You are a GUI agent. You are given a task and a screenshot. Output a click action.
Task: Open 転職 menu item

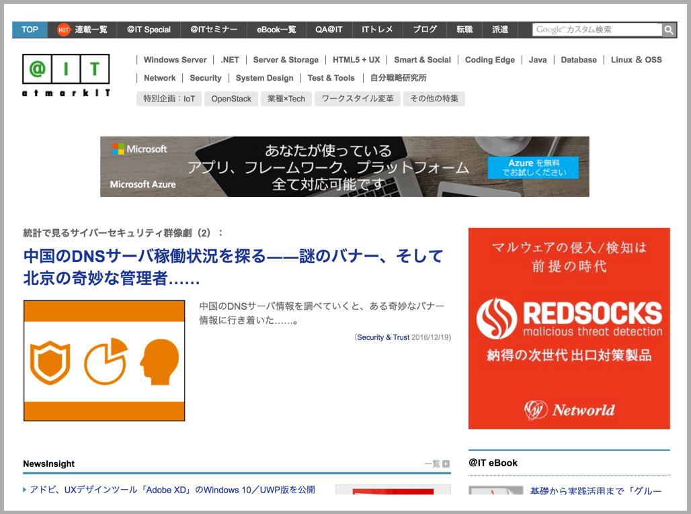coord(464,30)
